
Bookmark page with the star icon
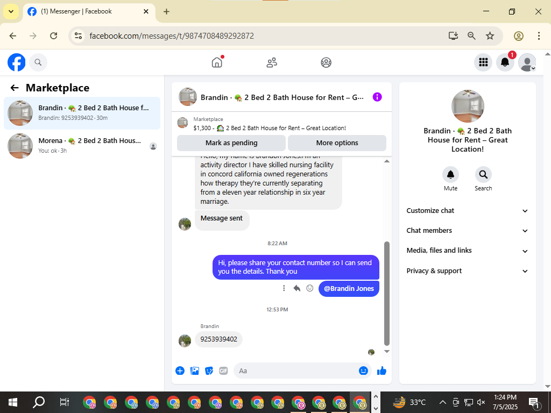pyautogui.click(x=490, y=36)
